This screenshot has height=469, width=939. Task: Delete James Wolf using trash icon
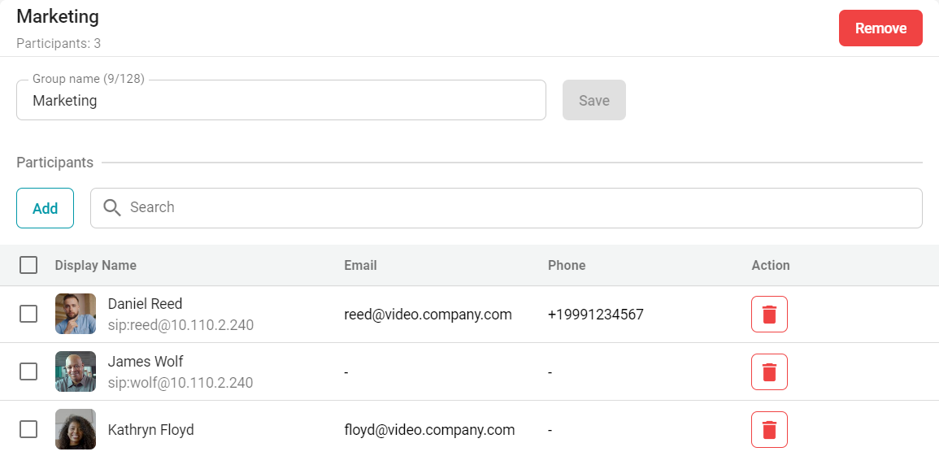769,372
